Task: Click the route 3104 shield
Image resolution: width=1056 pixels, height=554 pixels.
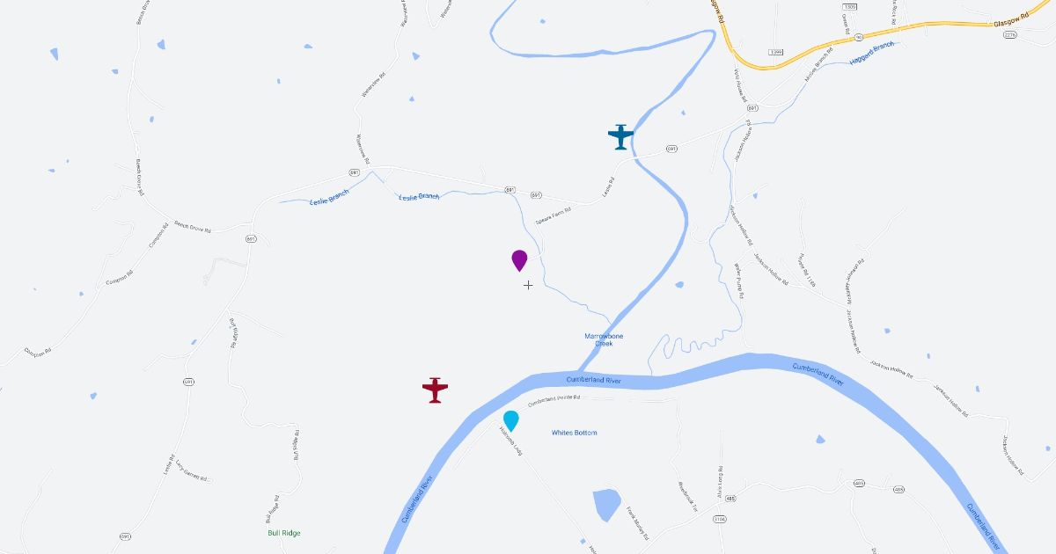Action: point(720,520)
